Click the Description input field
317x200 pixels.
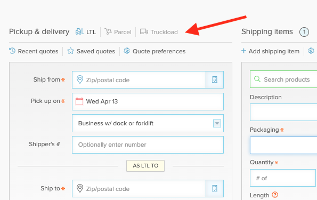tap(283, 113)
